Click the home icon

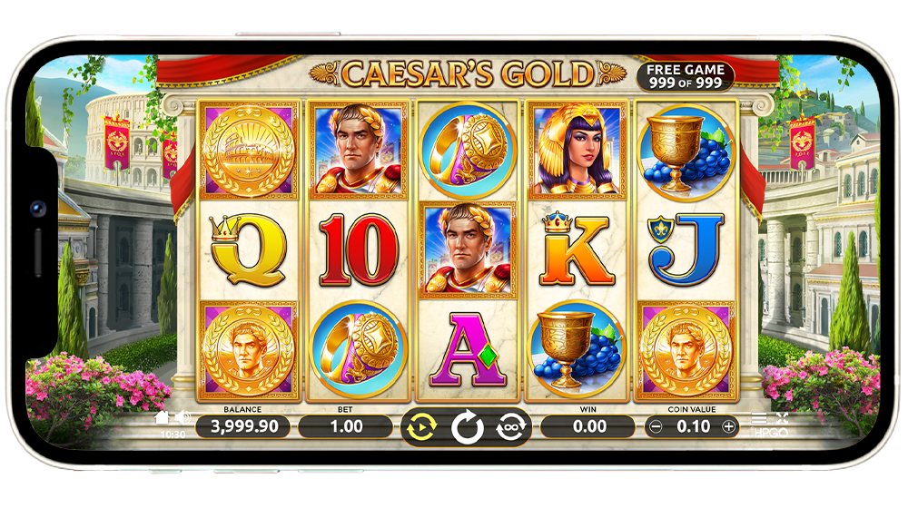[163, 416]
